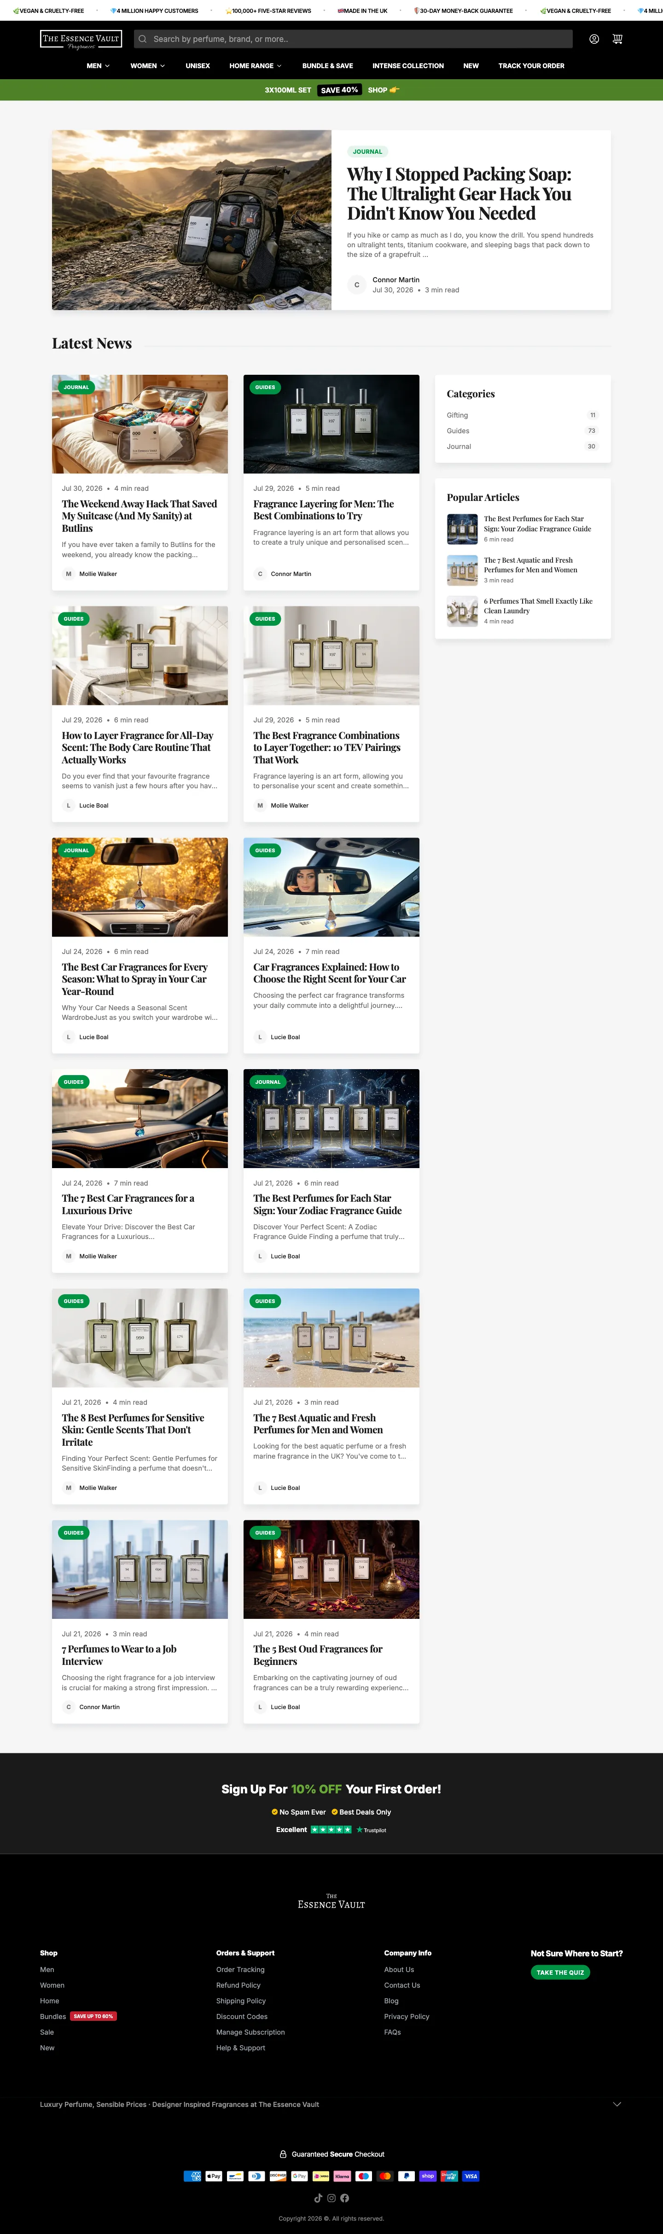Expand the WOMEN navigation dropdown
This screenshot has width=663, height=2234.
[x=147, y=66]
